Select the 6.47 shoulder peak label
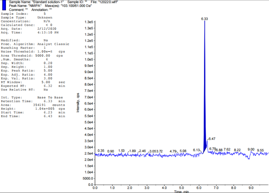 point(212,139)
